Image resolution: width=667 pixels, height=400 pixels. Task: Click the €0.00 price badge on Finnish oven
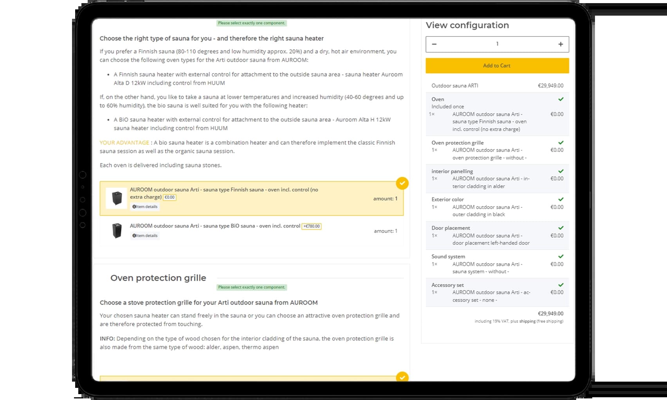click(169, 197)
